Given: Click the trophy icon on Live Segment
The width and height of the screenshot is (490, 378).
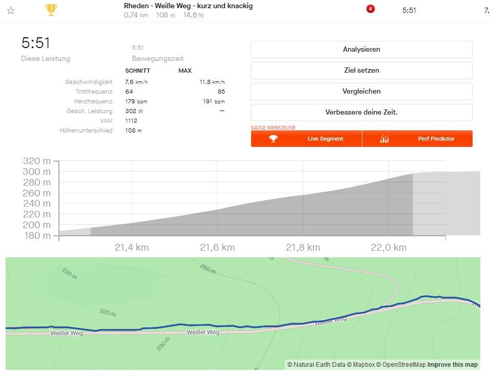Looking at the screenshot, I should pyautogui.click(x=274, y=139).
